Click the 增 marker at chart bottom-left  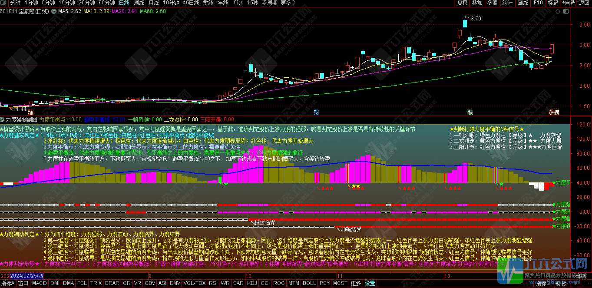coord(30,113)
